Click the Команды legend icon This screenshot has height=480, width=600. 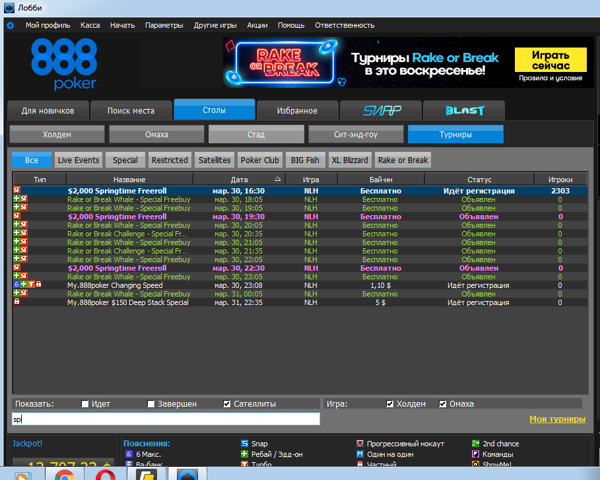point(476,454)
